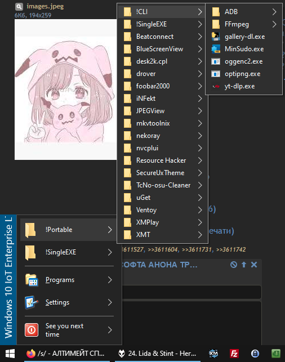Open the drover menu entry
Screen dimensions: 285x362
[163, 74]
